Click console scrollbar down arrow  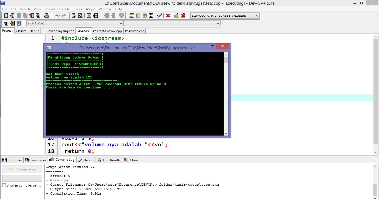click(226, 133)
